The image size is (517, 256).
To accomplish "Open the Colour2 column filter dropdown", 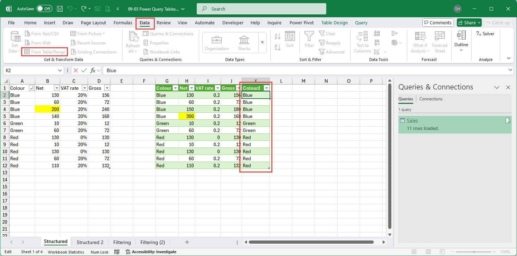I will click(x=266, y=88).
